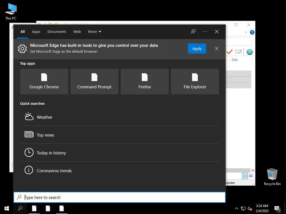Select the This PC desktop icon
Viewport: 286px width, 214px height.
pos(11,11)
